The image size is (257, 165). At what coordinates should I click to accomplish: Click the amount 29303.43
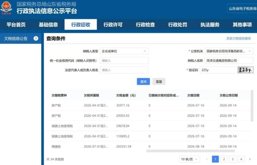coord(123,116)
